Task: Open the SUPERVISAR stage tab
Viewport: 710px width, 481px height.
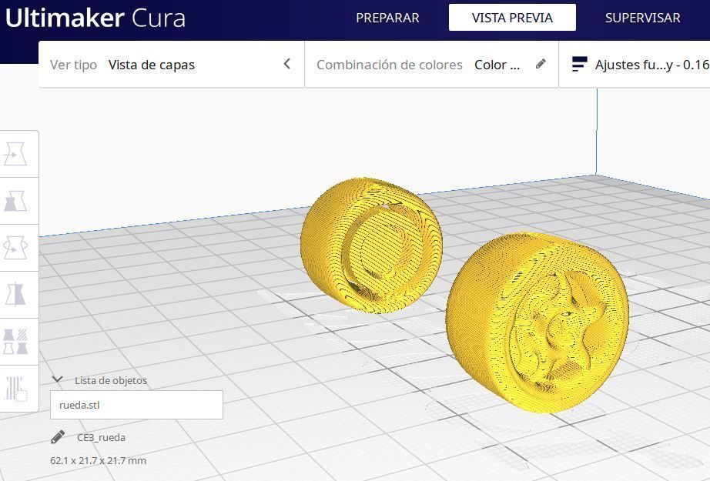Action: (x=642, y=18)
